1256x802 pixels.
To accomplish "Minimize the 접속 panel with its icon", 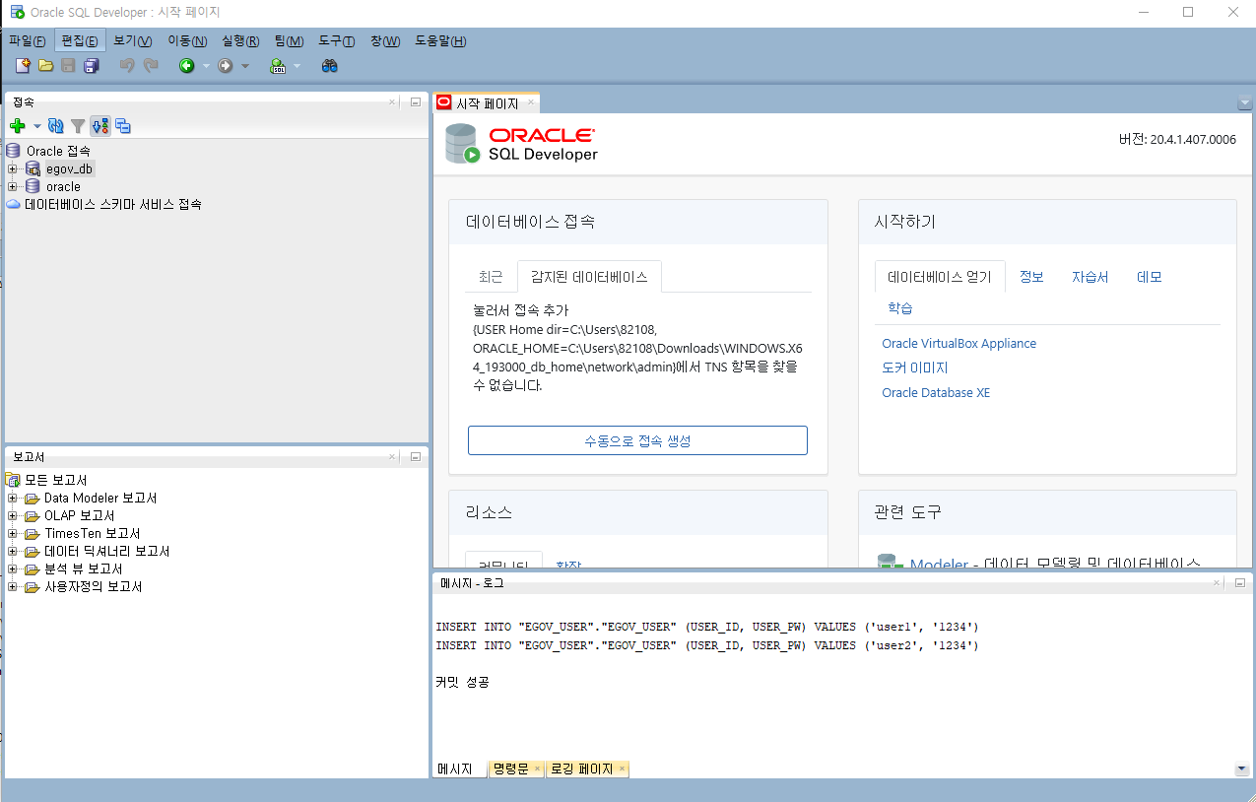I will pos(416,101).
